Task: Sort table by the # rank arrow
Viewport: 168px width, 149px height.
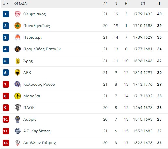Action: 6,4
